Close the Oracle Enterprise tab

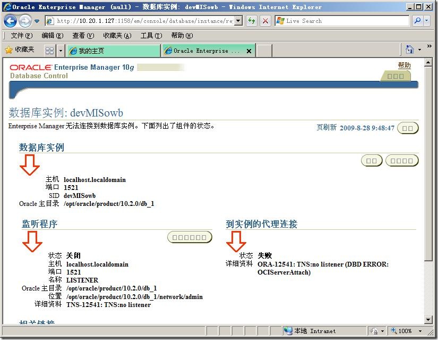(249, 51)
